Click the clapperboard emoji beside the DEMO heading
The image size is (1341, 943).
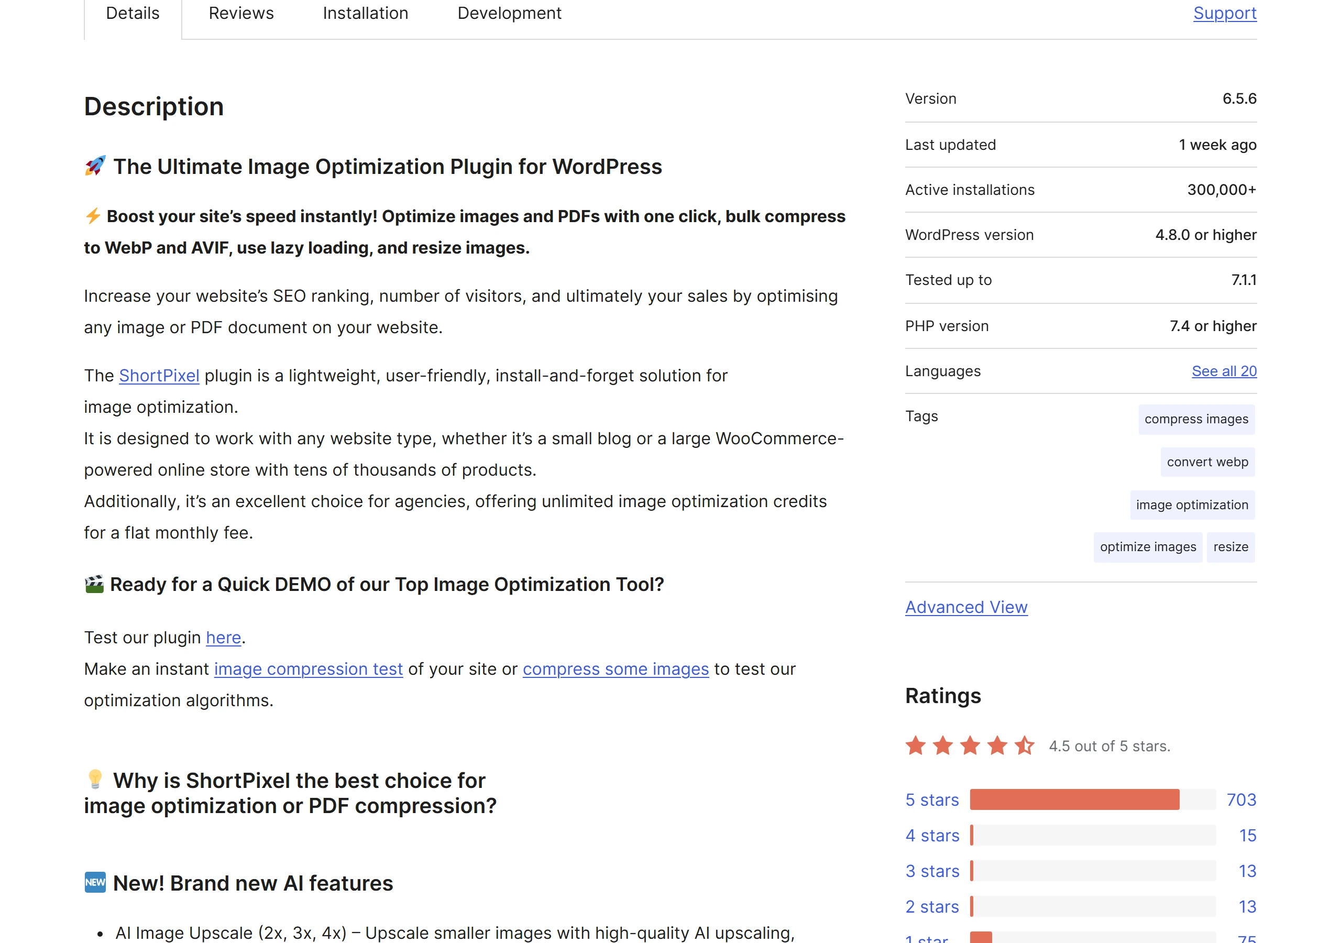tap(94, 584)
